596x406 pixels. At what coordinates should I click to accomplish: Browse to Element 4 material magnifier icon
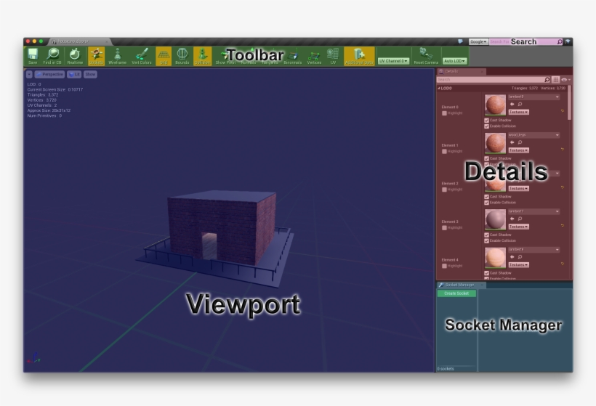pos(520,257)
